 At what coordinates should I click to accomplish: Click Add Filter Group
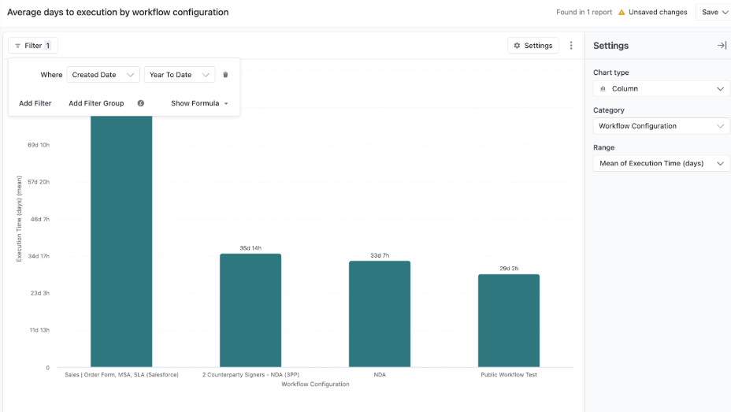pos(96,103)
